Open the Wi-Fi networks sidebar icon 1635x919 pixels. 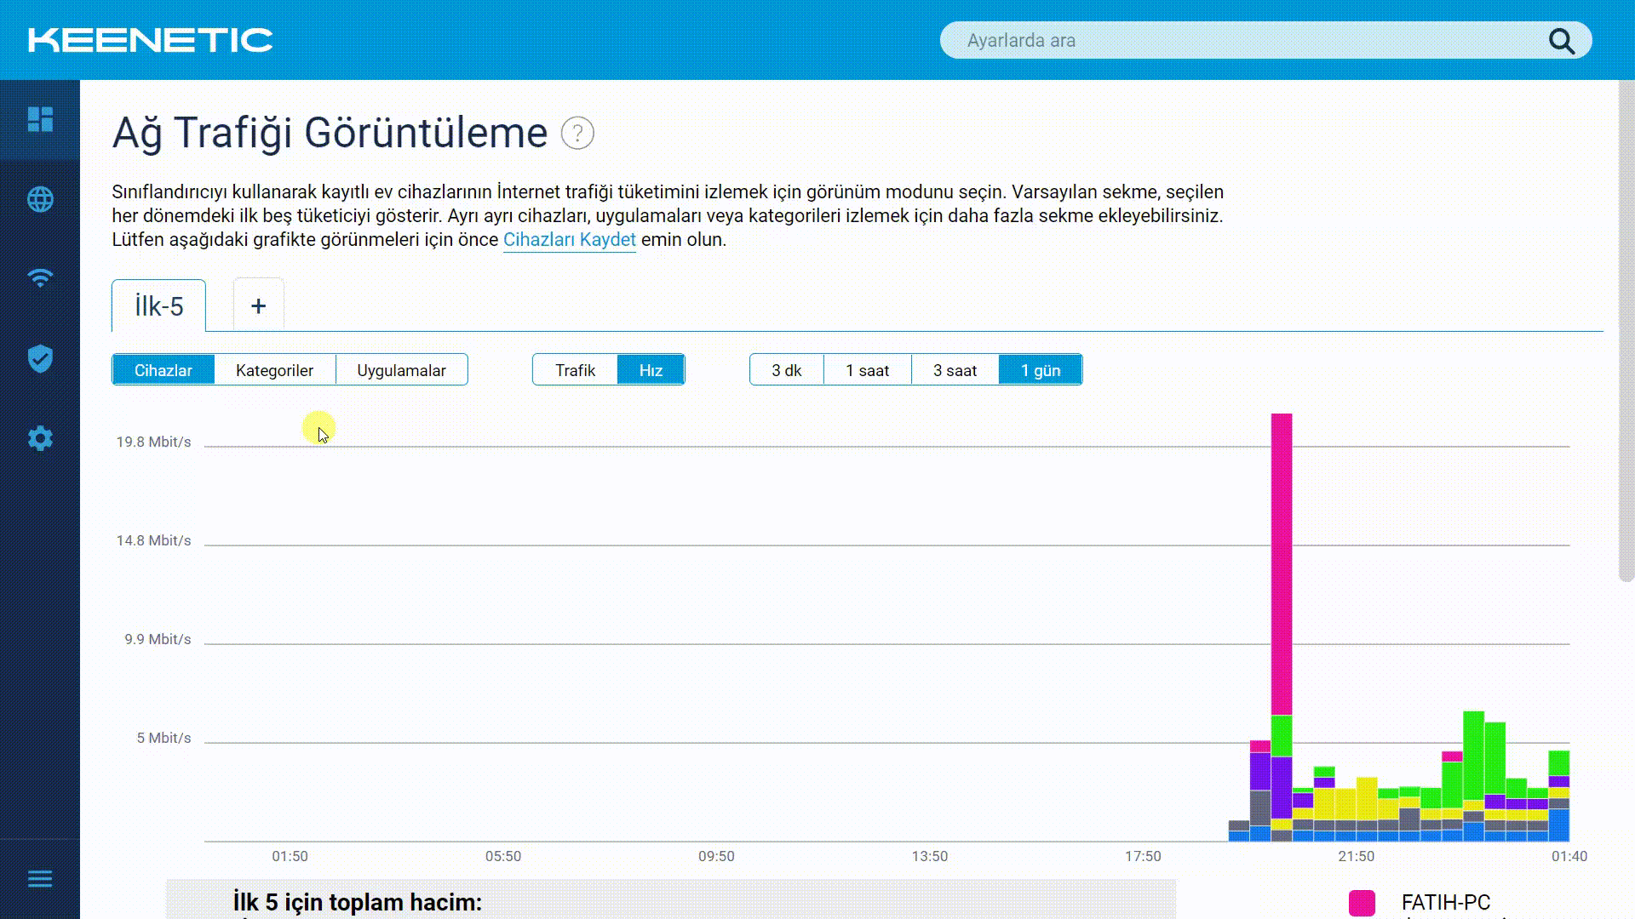(40, 278)
